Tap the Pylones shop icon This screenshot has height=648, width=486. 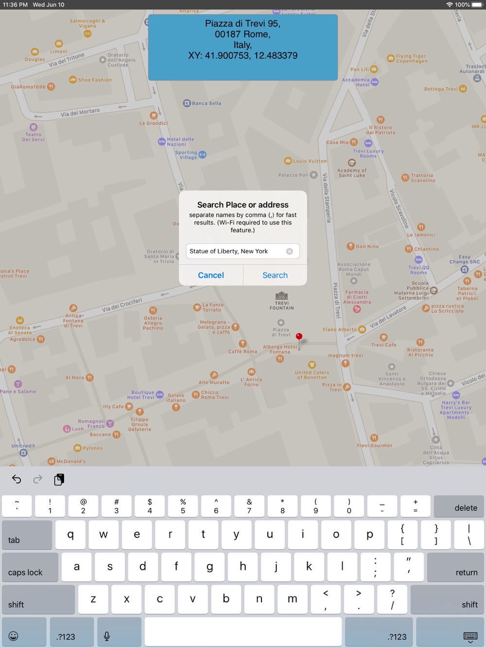point(77,448)
